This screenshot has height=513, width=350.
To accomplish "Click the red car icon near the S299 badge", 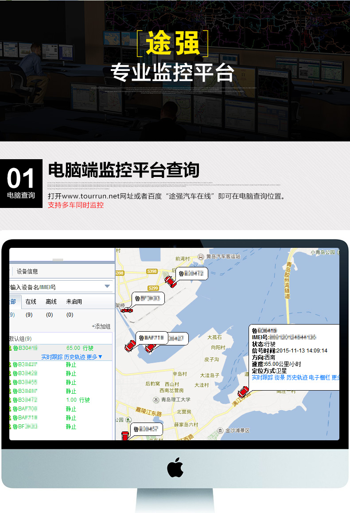I will 170,282.
